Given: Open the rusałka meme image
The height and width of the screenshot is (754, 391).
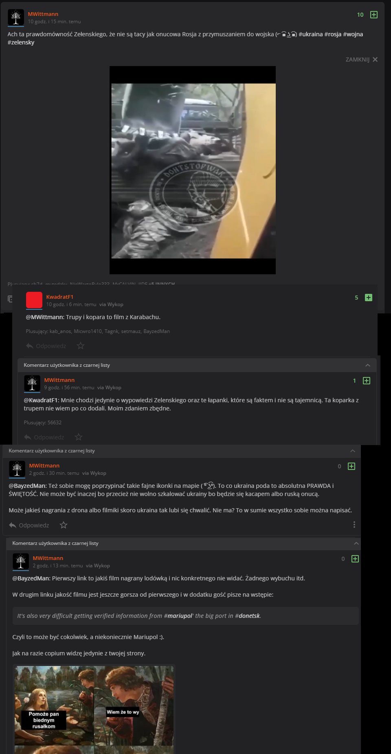Looking at the screenshot, I should (x=94, y=709).
